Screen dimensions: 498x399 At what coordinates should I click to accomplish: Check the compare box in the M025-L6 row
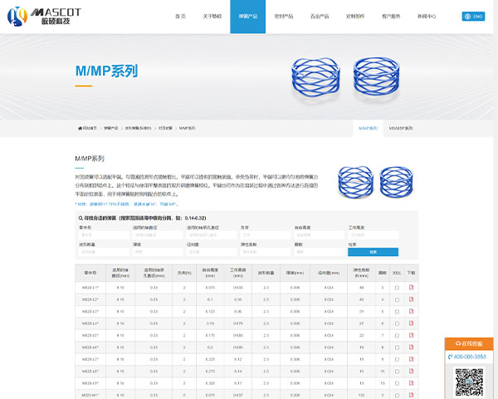[397, 347]
